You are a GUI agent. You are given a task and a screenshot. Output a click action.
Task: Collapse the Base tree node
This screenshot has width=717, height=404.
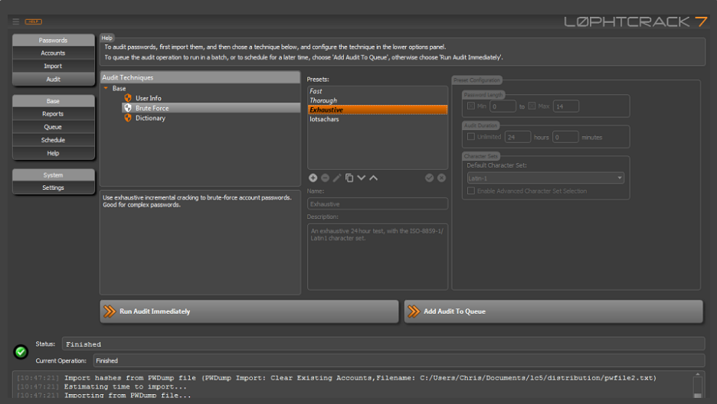click(x=106, y=89)
